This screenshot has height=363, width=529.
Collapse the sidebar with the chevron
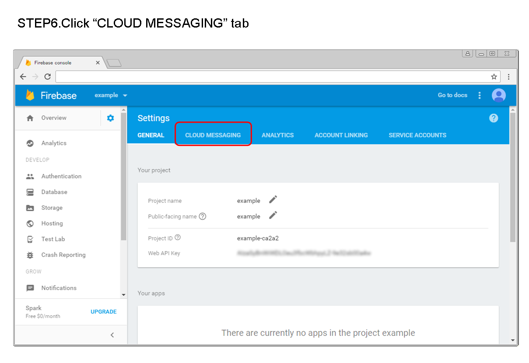tap(112, 335)
